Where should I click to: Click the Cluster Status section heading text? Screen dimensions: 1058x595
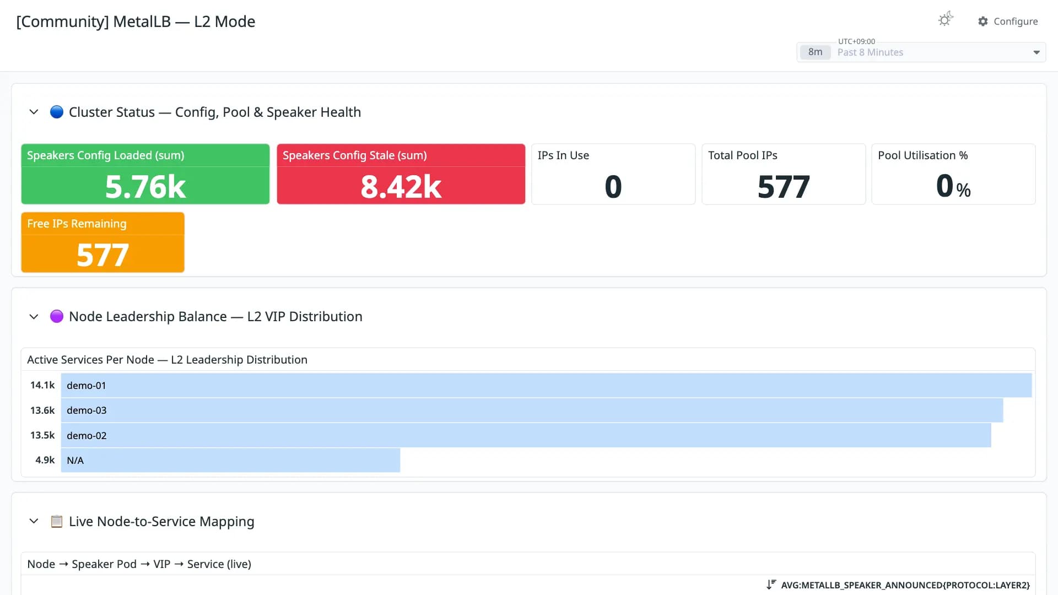[x=215, y=112]
